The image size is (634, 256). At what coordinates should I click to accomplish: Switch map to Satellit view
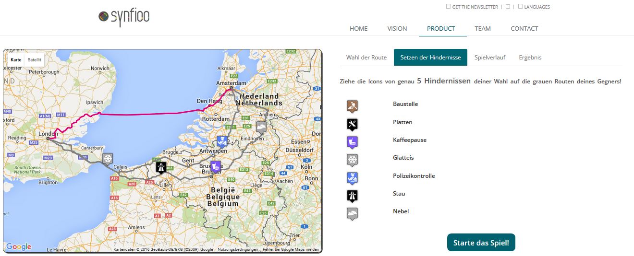(35, 60)
